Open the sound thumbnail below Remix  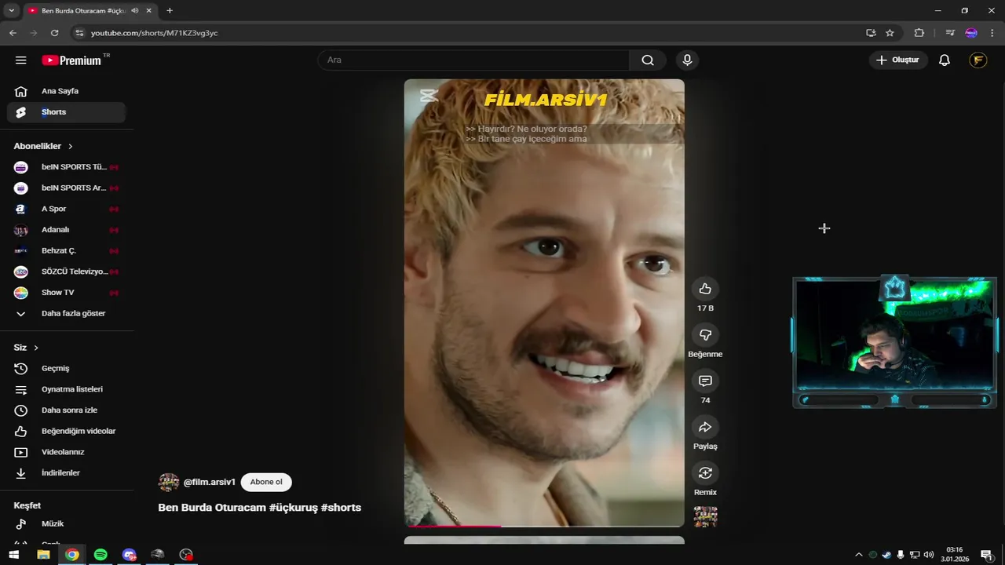(705, 516)
